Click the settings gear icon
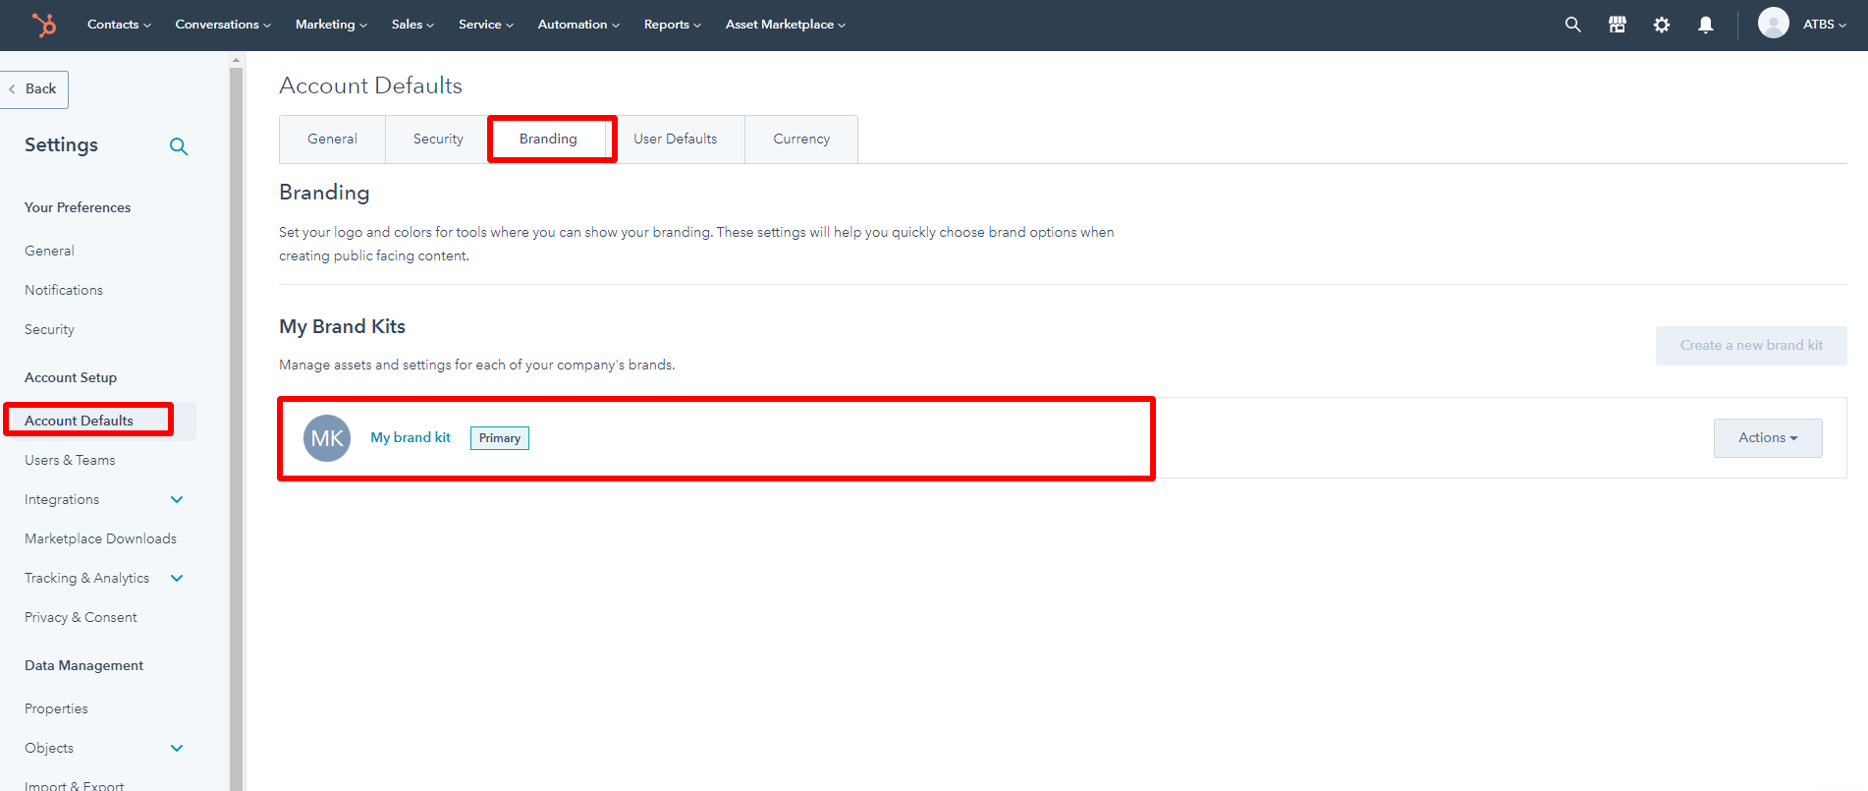The height and width of the screenshot is (791, 1868). pyautogui.click(x=1661, y=25)
